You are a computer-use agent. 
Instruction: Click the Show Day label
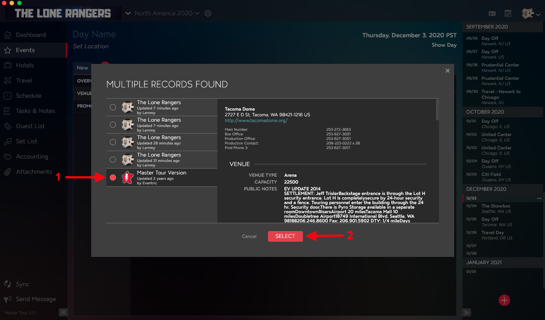tap(444, 45)
